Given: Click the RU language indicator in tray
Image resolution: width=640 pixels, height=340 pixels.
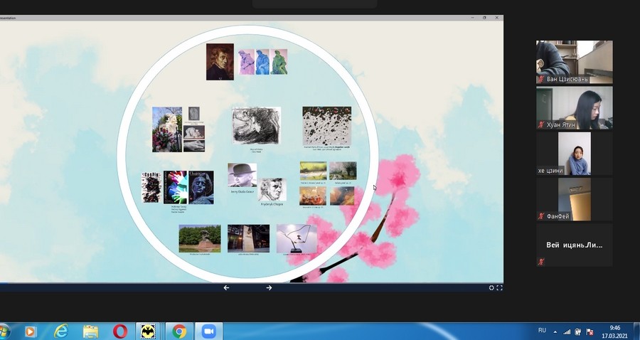Looking at the screenshot, I should (542, 331).
